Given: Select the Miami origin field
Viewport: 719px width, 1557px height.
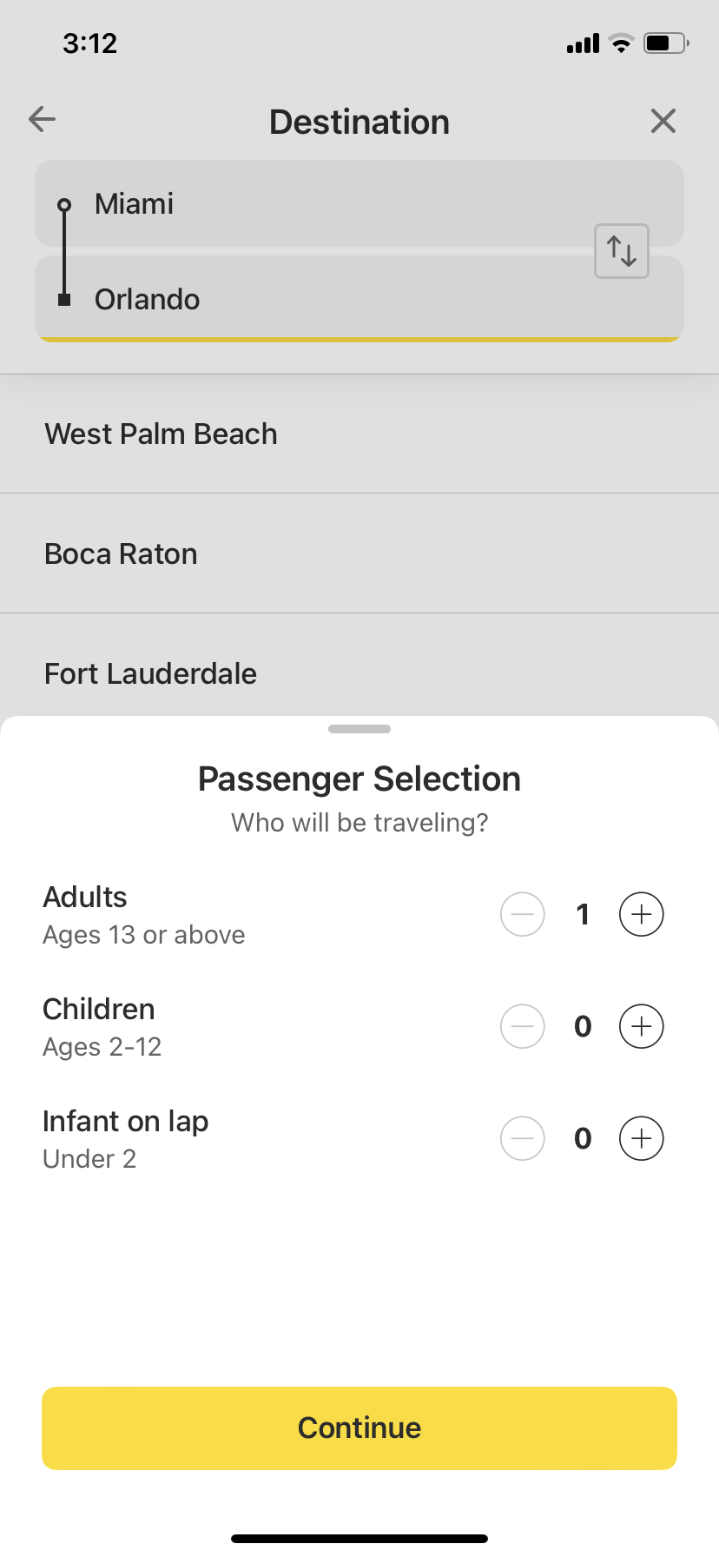Looking at the screenshot, I should (359, 203).
